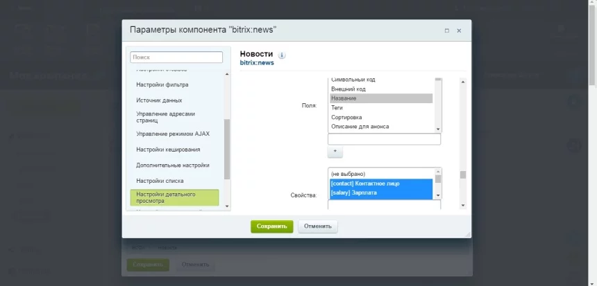
Task: Open Управление режимом AJAX section
Action: 173,134
